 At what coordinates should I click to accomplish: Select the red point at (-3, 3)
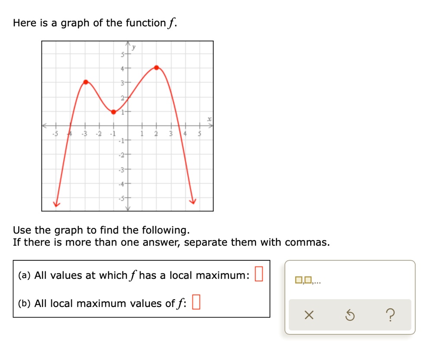click(x=86, y=81)
